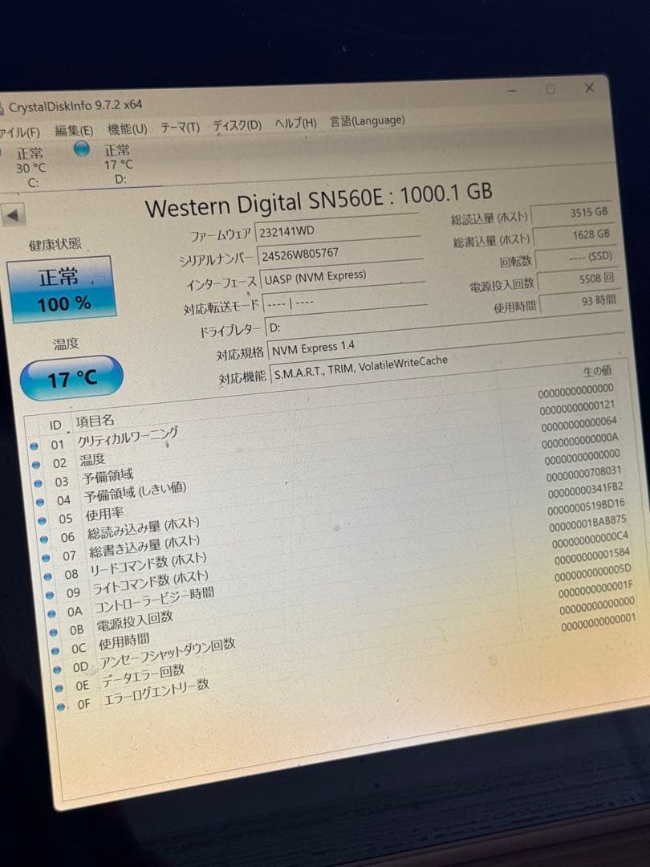
Task: Open the 言語(Language) menu
Action: tap(366, 120)
